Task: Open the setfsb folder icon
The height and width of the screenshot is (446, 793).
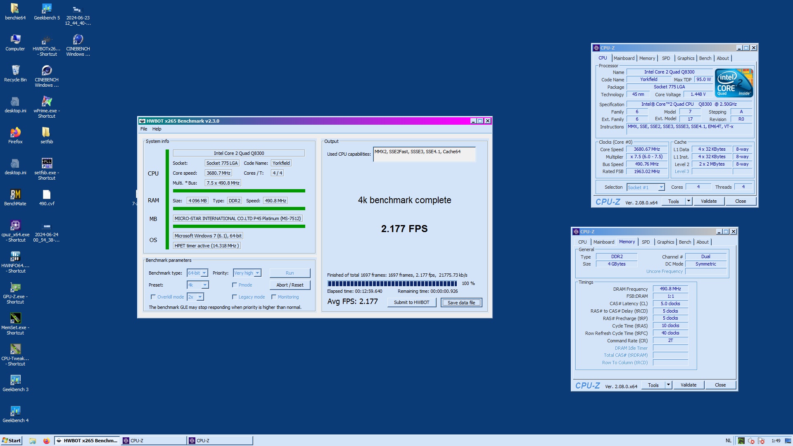Action: [47, 135]
